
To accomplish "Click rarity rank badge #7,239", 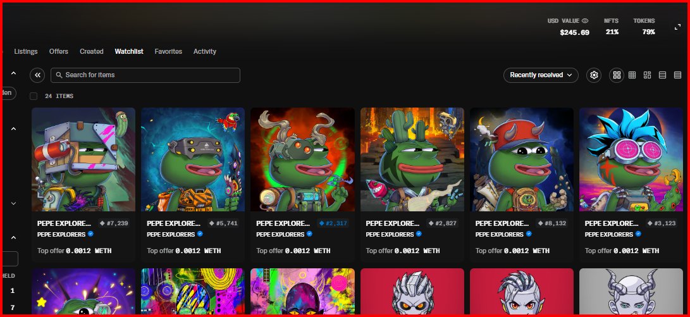I will pos(114,223).
